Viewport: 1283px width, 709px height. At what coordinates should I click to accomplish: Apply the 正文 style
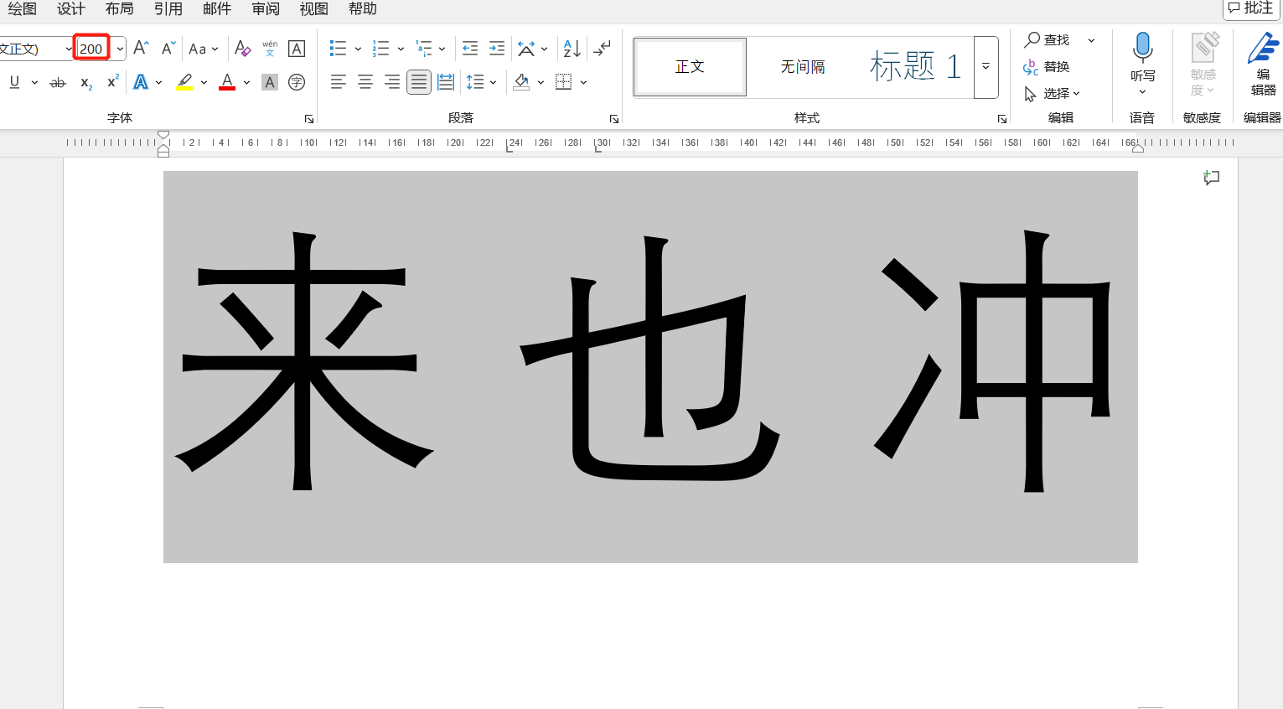pyautogui.click(x=690, y=67)
